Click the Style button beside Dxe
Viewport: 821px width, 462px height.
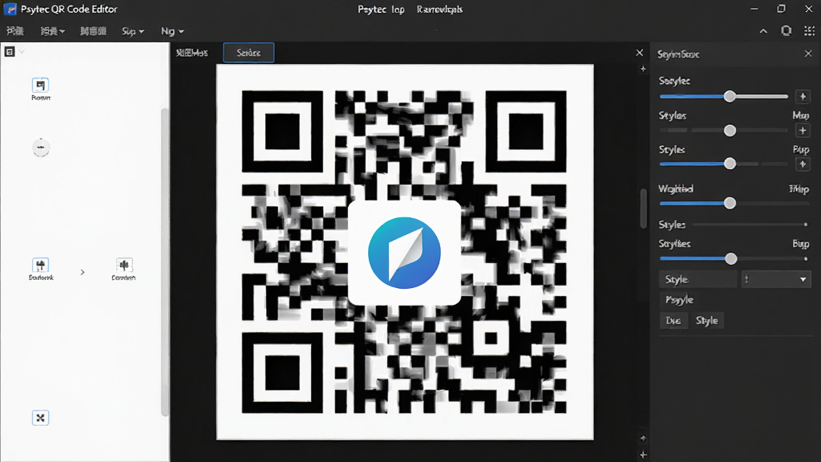pyautogui.click(x=707, y=321)
